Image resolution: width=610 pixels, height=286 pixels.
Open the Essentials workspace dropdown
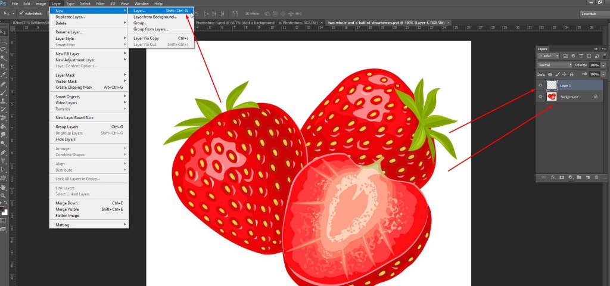594,14
